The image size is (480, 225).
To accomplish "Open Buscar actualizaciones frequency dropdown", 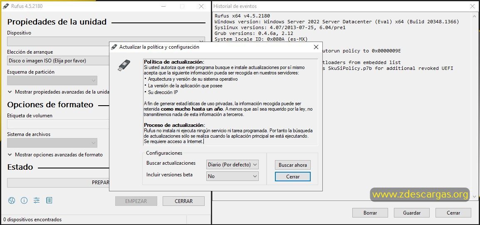I will point(233,164).
